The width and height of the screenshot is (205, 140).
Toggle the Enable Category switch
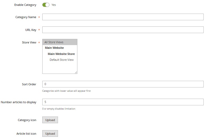[x=46, y=5]
